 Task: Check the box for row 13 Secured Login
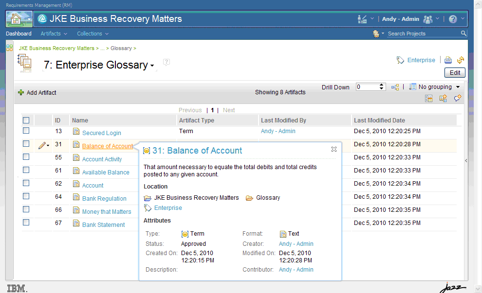pyautogui.click(x=26, y=130)
